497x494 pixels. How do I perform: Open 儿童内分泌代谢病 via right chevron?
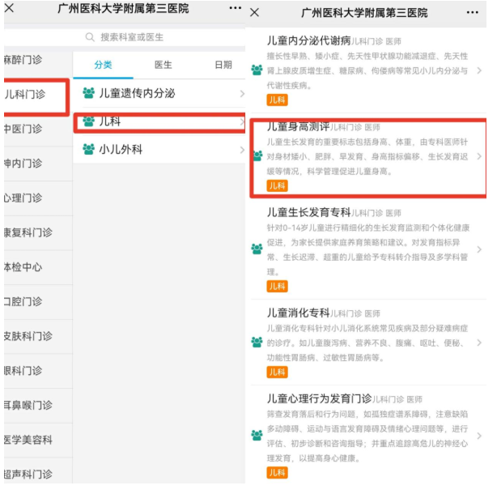pyautogui.click(x=479, y=70)
